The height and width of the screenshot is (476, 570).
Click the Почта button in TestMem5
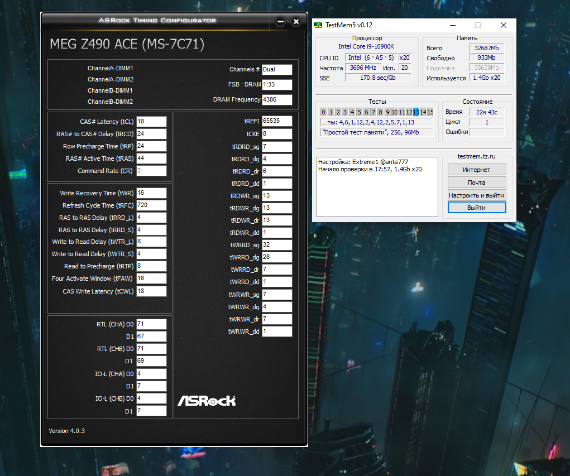coord(477,182)
